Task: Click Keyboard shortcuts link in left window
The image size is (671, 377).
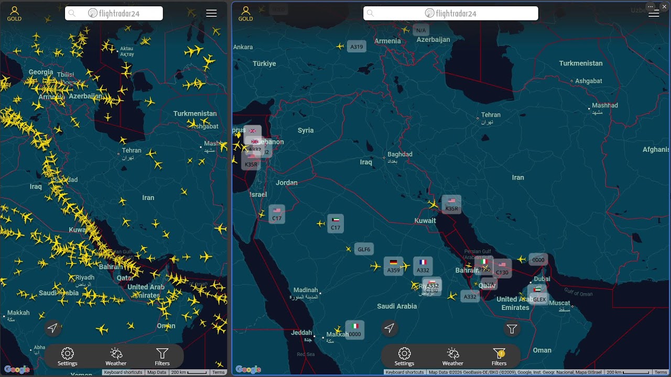Action: click(x=123, y=372)
